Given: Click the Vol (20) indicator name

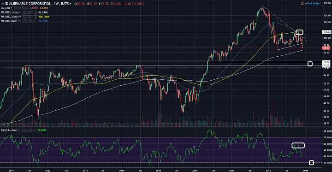Looking at the screenshot, I should coord(5,8).
